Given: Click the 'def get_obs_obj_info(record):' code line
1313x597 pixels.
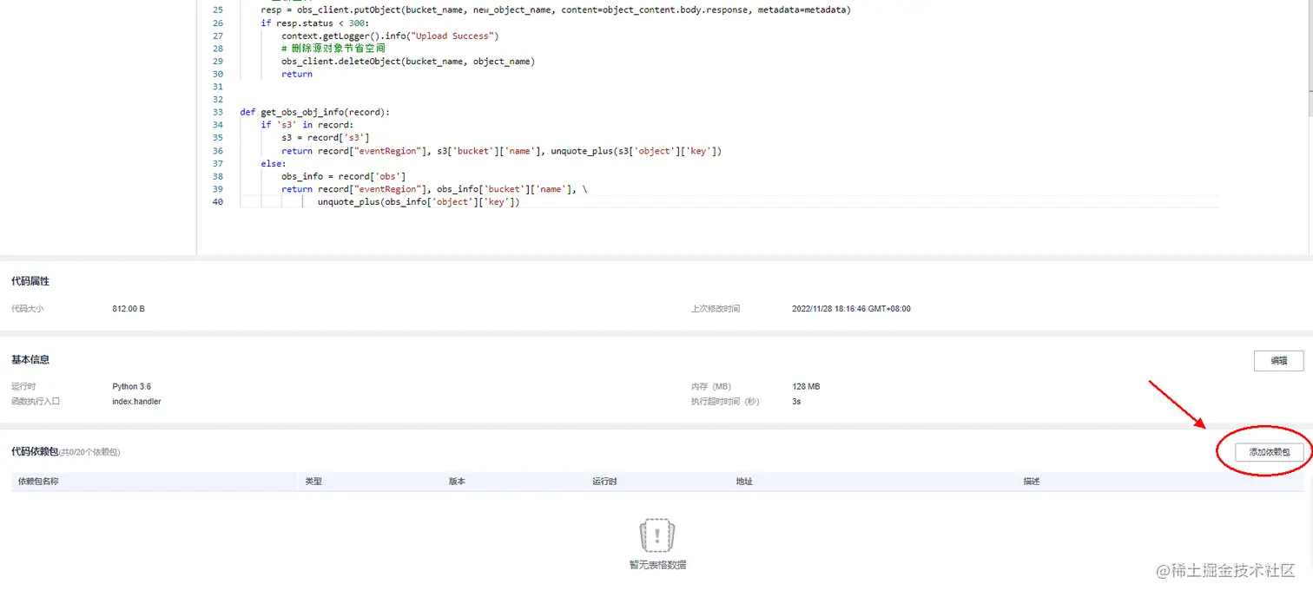Looking at the screenshot, I should (x=315, y=112).
